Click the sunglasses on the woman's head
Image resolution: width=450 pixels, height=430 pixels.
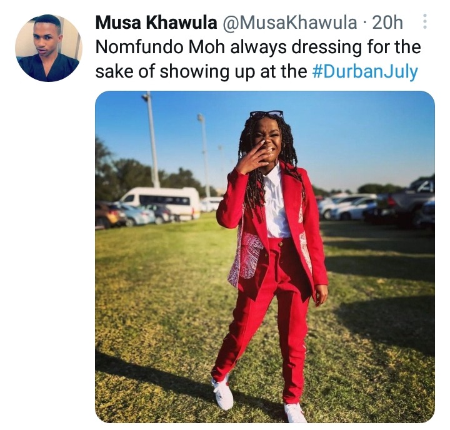[x=266, y=115]
